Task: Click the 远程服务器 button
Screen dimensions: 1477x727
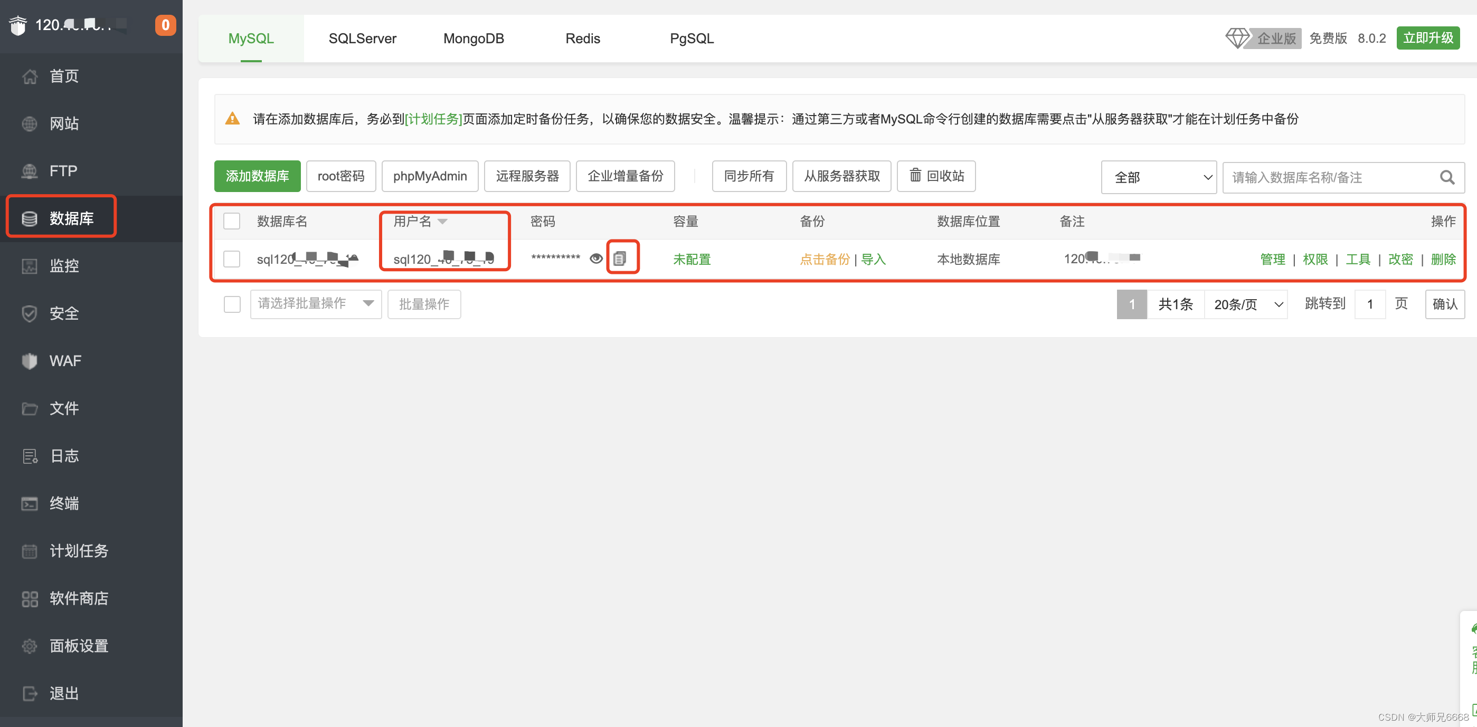Action: 527,176
